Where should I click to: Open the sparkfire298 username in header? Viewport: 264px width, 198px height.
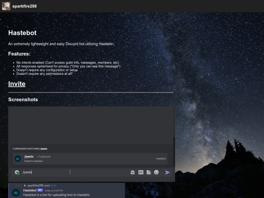tap(24, 6)
